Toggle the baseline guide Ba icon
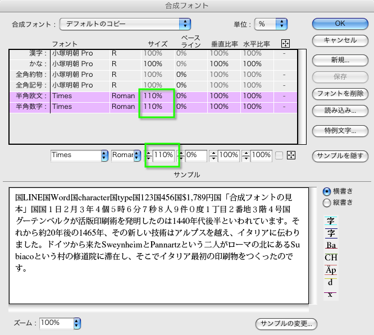Image resolution: width=374 pixels, height=335 pixels. pyautogui.click(x=331, y=245)
